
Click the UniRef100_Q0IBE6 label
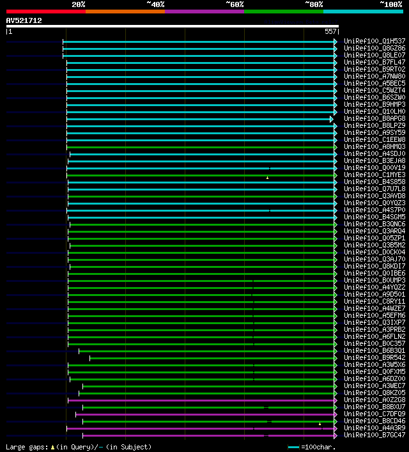(374, 273)
